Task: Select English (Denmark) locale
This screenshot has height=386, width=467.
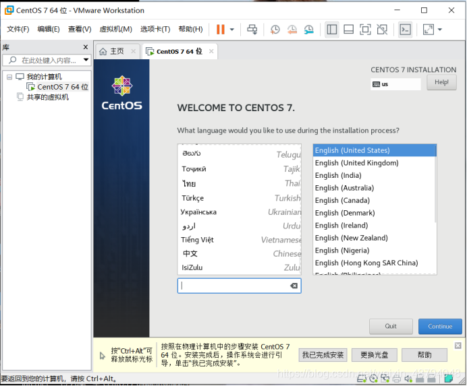Action: coord(374,213)
